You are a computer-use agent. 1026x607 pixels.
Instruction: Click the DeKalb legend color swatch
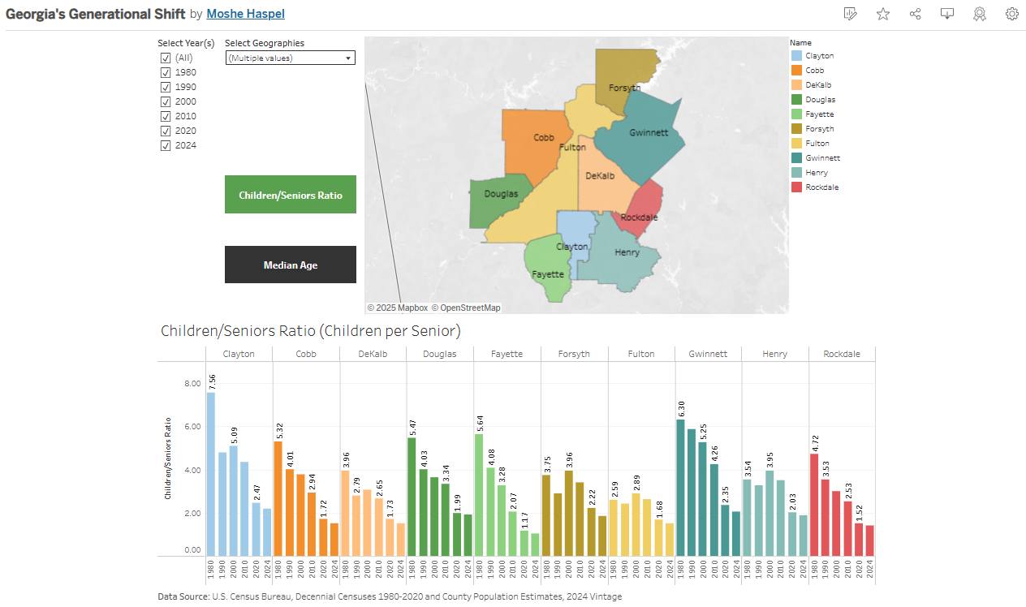(796, 85)
